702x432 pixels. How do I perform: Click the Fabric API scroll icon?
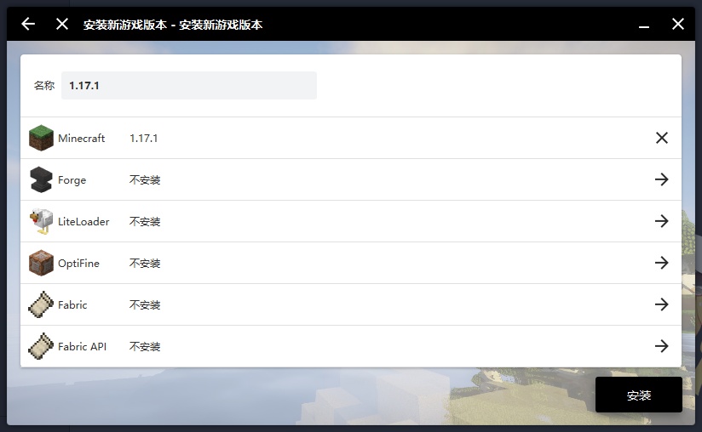coord(41,346)
